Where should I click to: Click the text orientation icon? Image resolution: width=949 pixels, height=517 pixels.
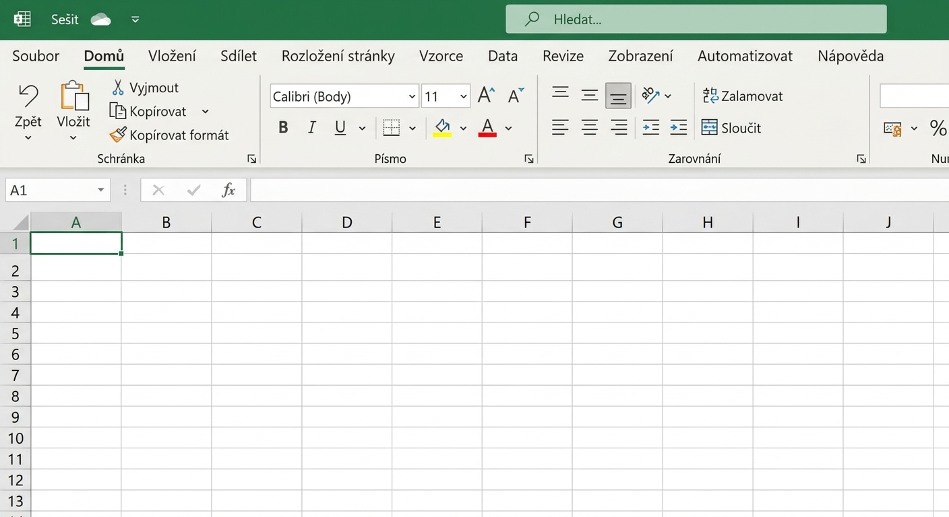pos(650,96)
